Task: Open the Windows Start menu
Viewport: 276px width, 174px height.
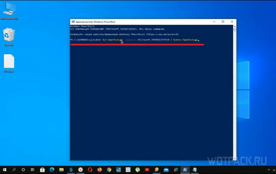Action: (x=4, y=170)
